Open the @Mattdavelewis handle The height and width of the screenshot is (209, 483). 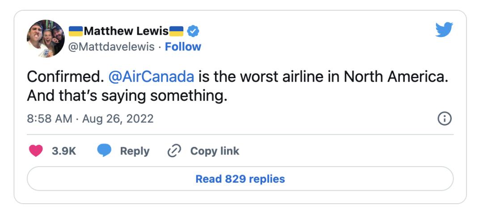pos(111,46)
